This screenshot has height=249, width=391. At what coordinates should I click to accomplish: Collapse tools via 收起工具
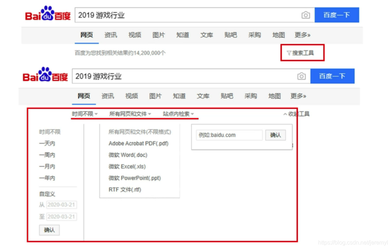point(296,114)
